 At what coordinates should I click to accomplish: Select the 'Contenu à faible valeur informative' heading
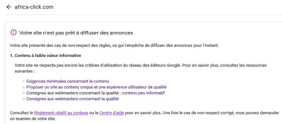[x=46, y=56]
